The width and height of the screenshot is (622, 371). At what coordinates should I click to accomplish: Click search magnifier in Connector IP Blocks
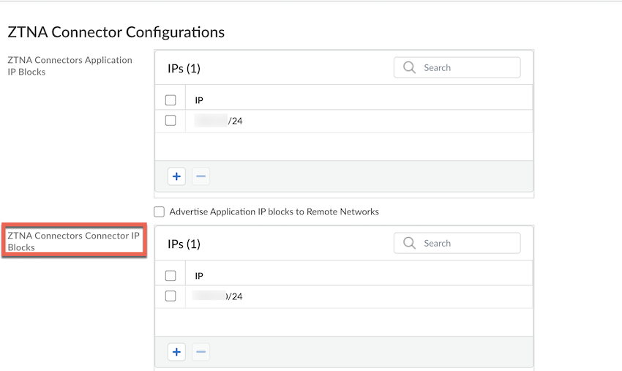pyautogui.click(x=410, y=244)
